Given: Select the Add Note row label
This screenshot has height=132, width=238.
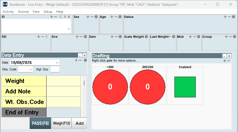Looking at the screenshot, I should 24,91.
